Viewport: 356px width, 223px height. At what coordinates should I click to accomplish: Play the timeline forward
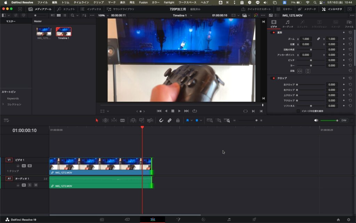point(179,111)
